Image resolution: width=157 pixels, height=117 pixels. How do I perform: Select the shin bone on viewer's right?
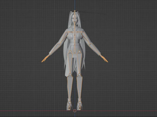coord(79,88)
